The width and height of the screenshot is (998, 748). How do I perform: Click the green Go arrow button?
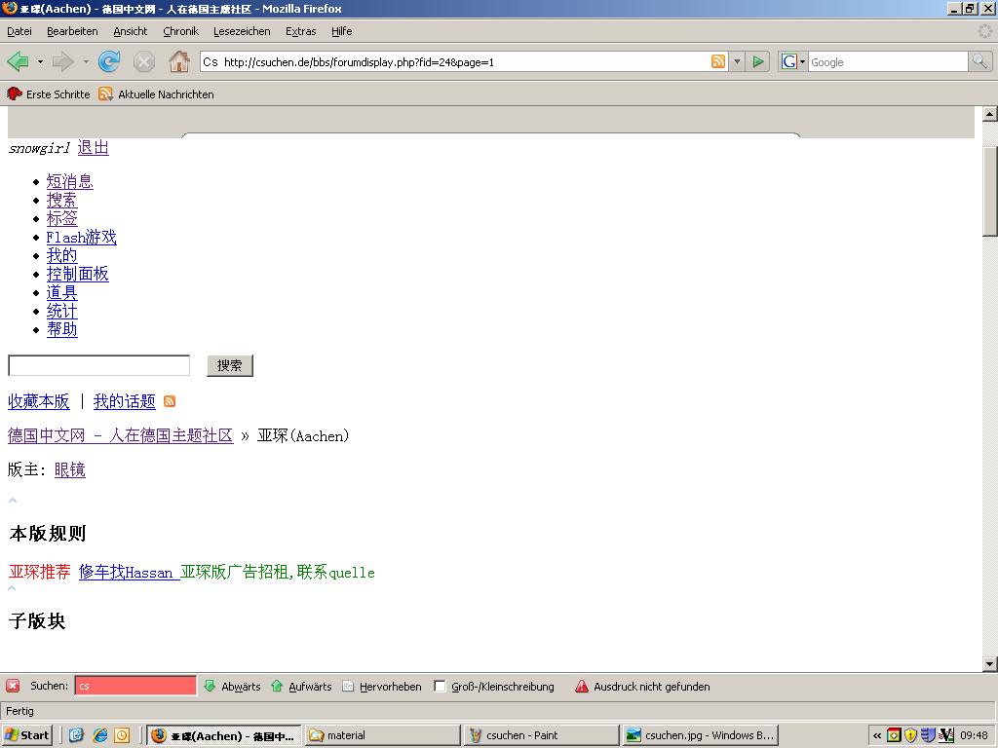point(758,62)
